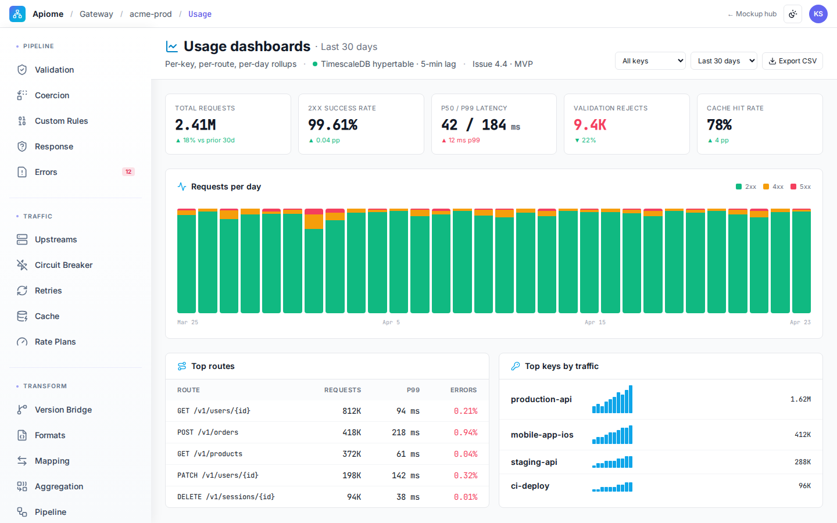The width and height of the screenshot is (837, 523).
Task: Open the All keys dropdown
Action: [650, 61]
